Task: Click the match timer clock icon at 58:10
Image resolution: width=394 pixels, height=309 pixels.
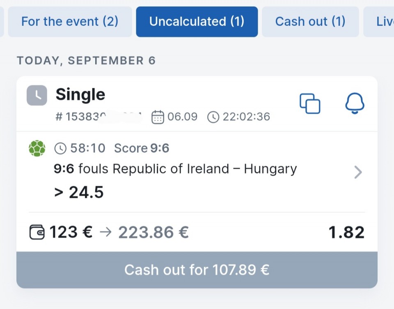Action: [x=60, y=148]
